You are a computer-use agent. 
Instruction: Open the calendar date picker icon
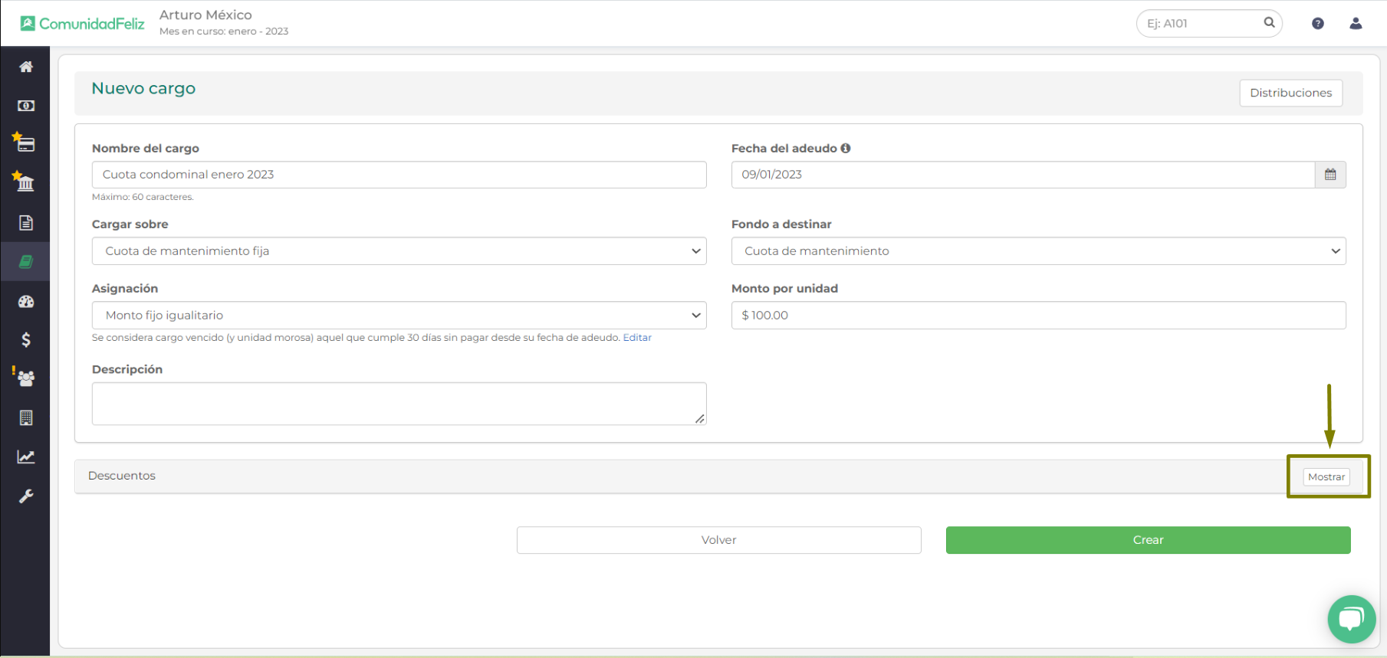[x=1330, y=175]
